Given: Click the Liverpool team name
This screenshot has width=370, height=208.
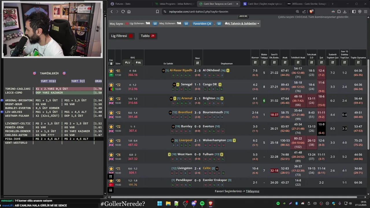Looking at the screenshot, I should [x=185, y=140].
